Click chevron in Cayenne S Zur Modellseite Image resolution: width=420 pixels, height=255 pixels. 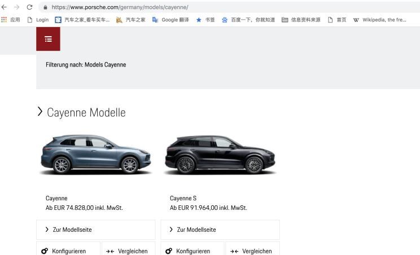(x=171, y=229)
